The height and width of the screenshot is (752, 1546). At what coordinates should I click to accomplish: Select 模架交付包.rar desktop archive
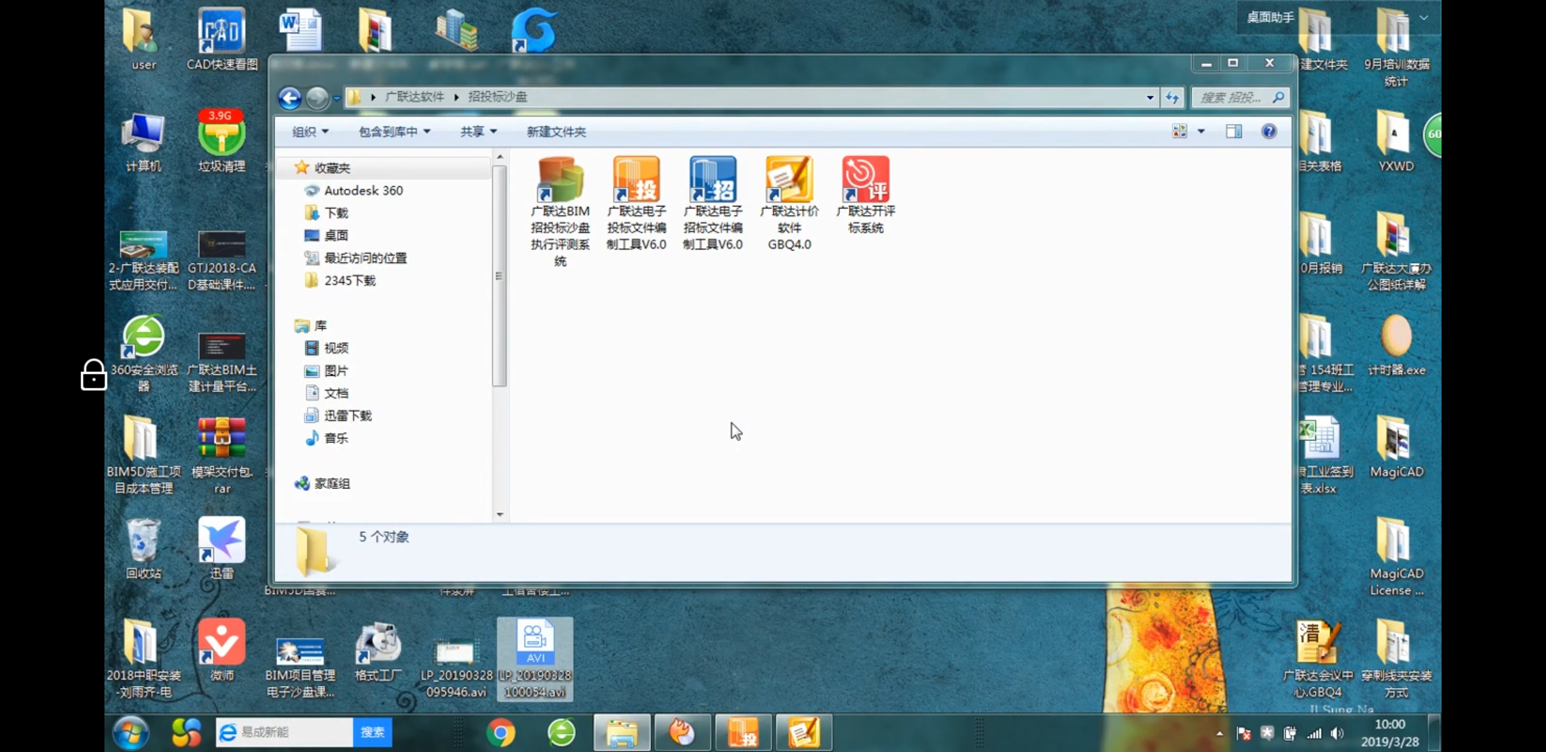pos(221,455)
